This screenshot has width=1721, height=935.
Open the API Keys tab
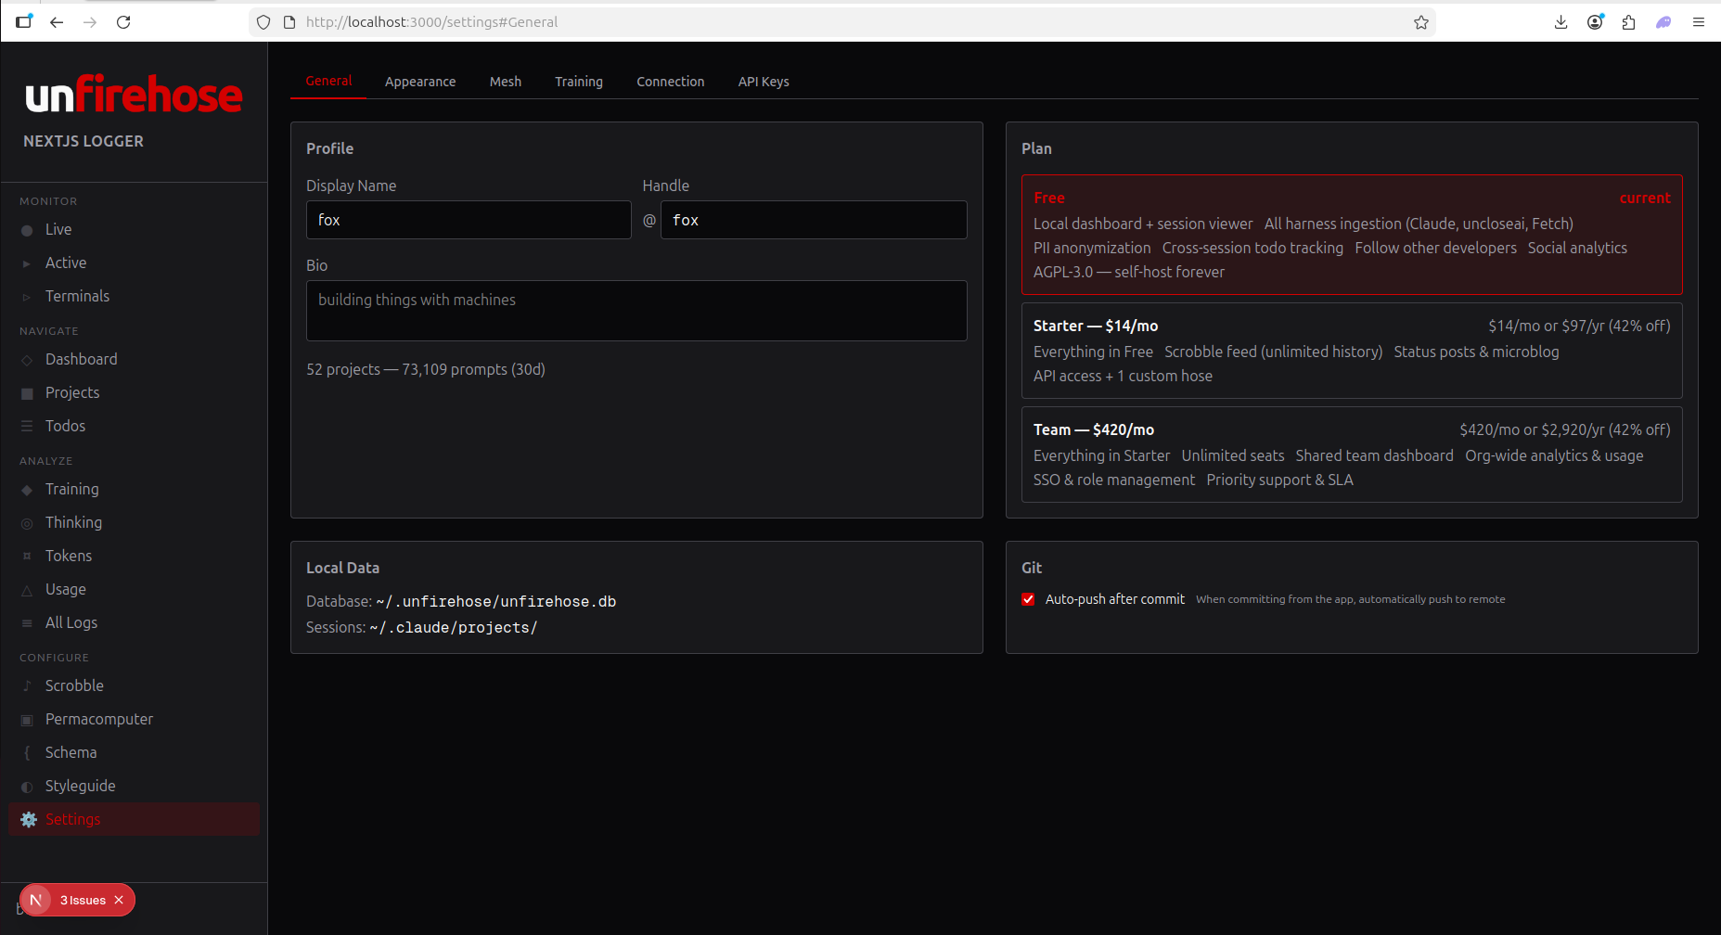tap(763, 82)
